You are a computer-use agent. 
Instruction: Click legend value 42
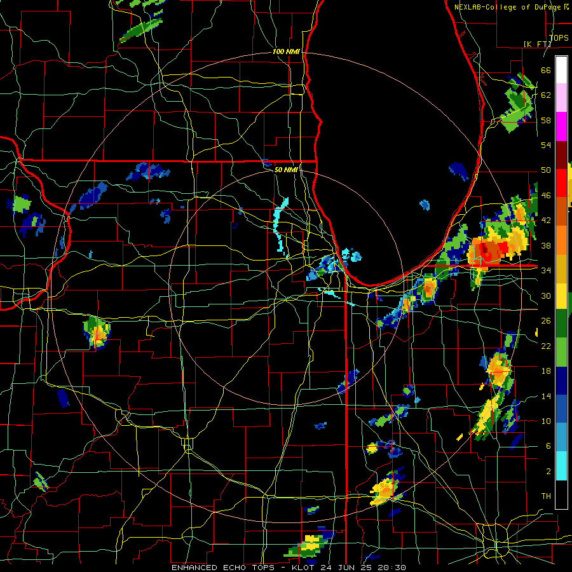pos(546,221)
